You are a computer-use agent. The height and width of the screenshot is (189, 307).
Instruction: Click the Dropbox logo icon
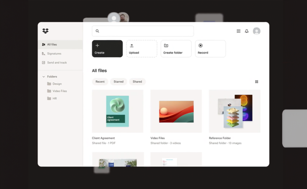[46, 31]
